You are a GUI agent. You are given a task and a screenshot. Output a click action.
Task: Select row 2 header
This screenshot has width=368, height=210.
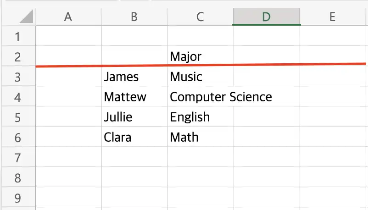coord(18,56)
